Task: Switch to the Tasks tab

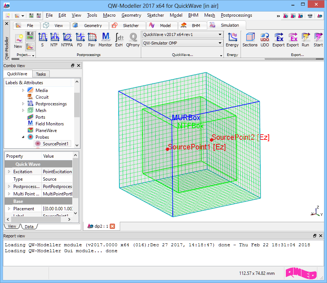Action: (x=41, y=74)
